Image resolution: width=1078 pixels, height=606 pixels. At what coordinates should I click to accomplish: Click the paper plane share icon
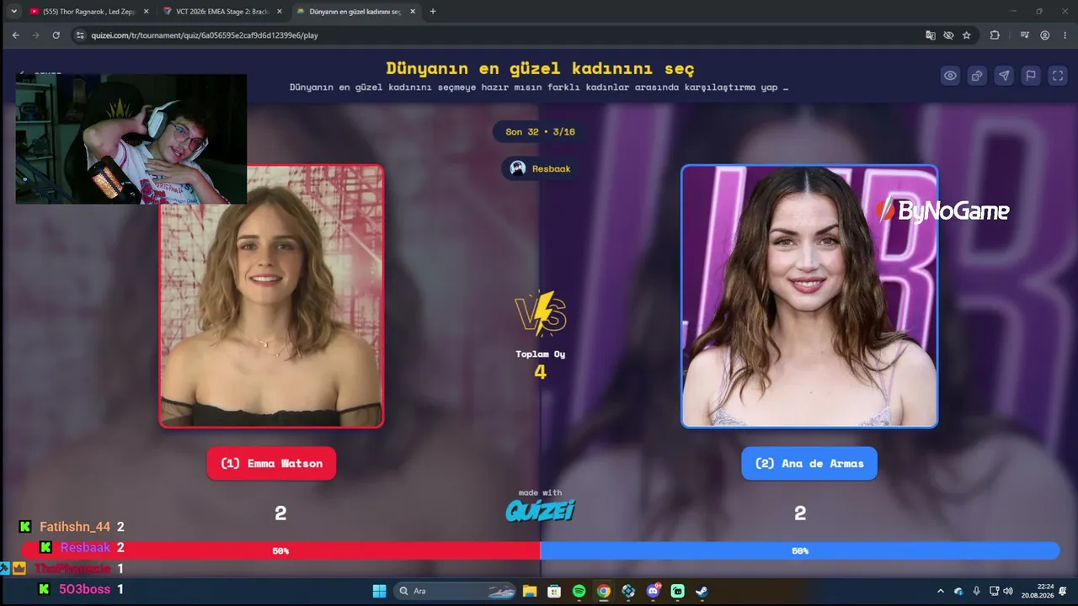pos(1004,76)
